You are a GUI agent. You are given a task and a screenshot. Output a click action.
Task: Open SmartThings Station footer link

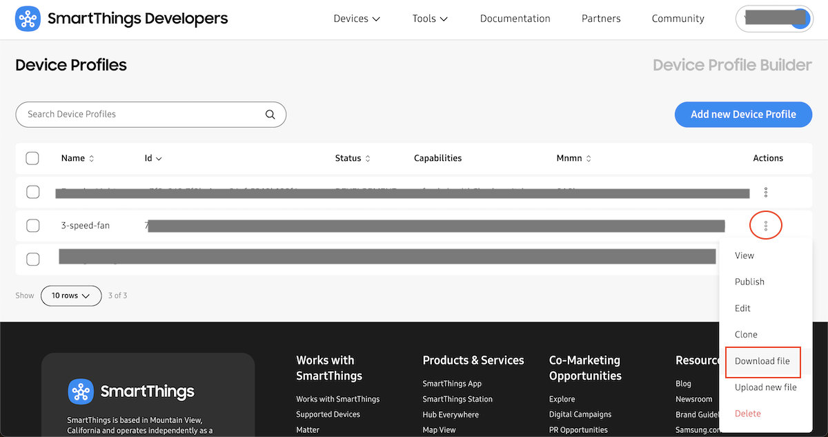click(457, 399)
